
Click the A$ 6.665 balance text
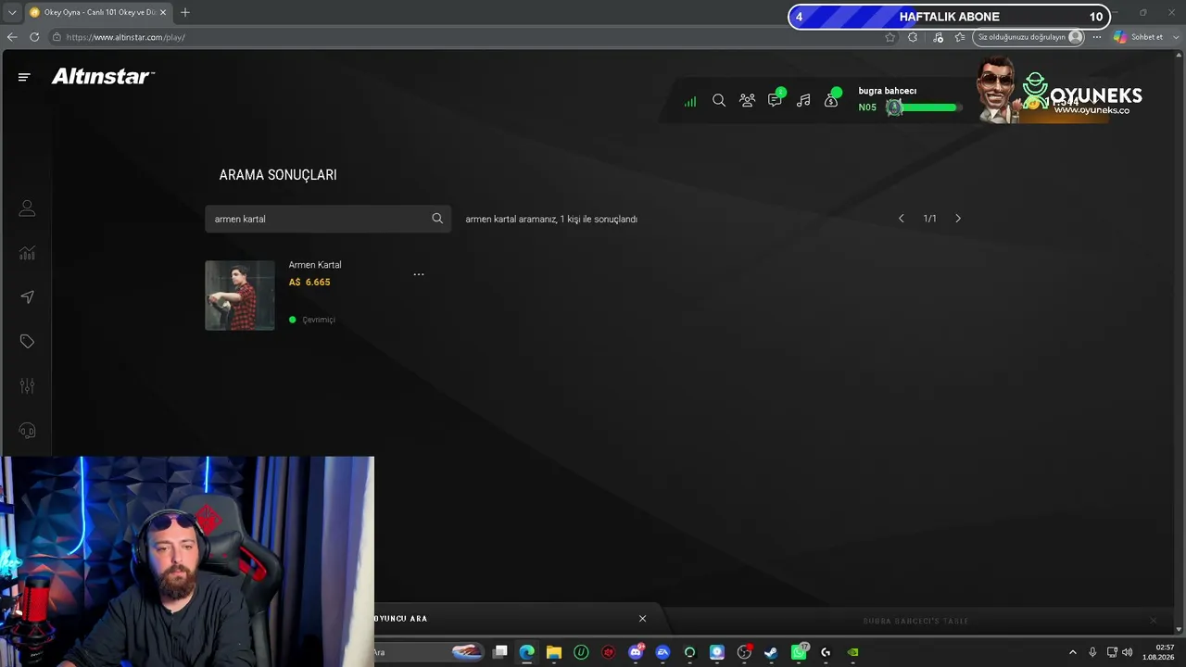point(309,283)
